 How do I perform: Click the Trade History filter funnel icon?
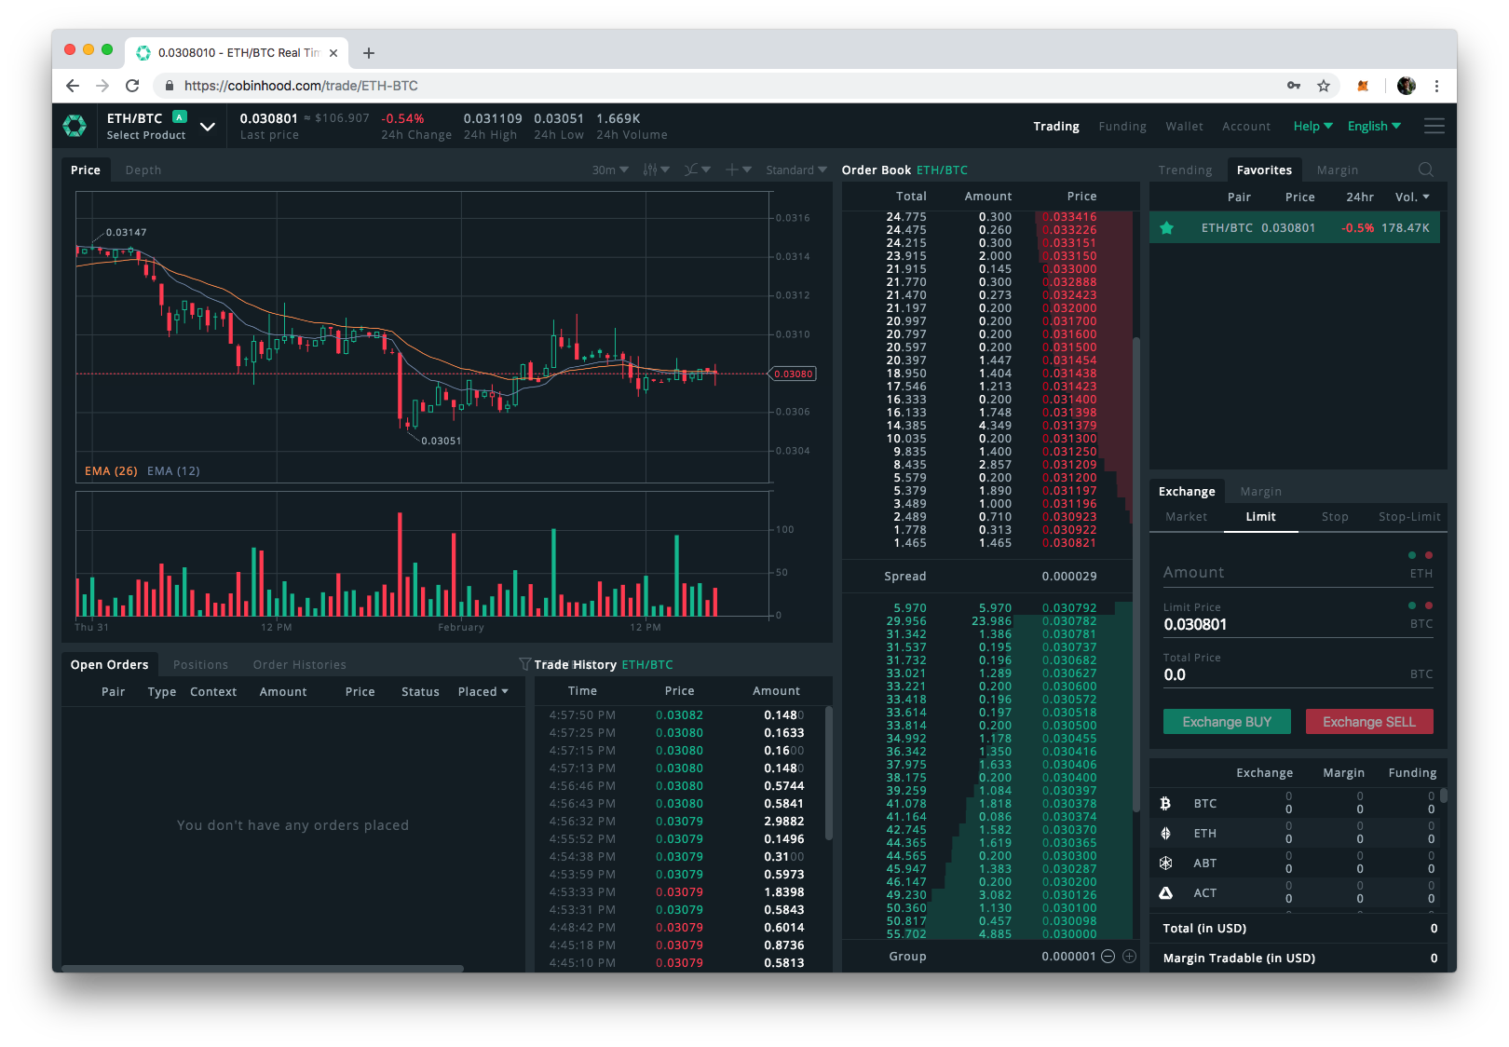(525, 664)
